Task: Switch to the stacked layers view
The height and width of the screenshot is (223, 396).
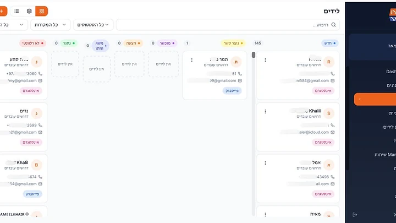Action: [29, 11]
